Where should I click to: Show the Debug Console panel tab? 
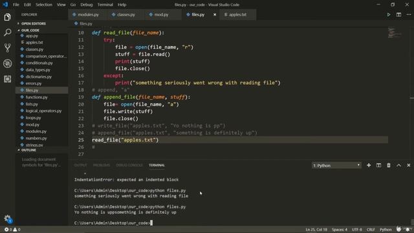coord(129,165)
